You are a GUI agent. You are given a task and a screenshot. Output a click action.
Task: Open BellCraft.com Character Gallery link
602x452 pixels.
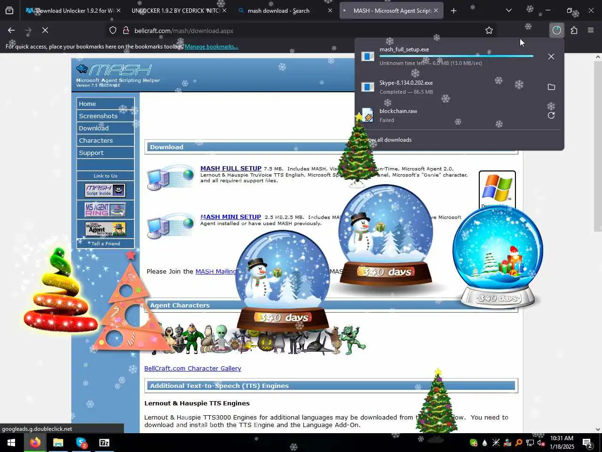click(x=193, y=368)
